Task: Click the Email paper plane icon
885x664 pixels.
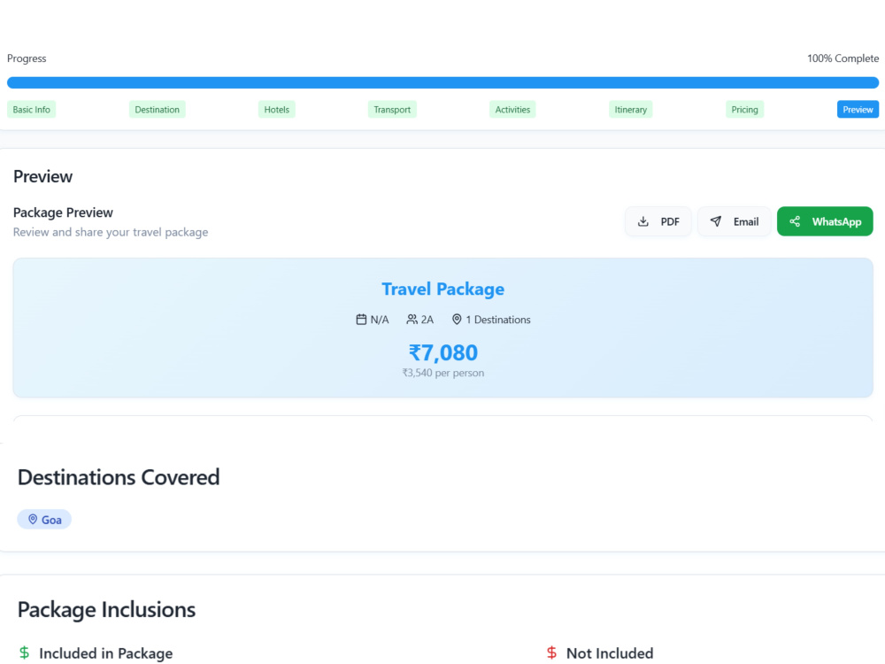Action: 716,221
